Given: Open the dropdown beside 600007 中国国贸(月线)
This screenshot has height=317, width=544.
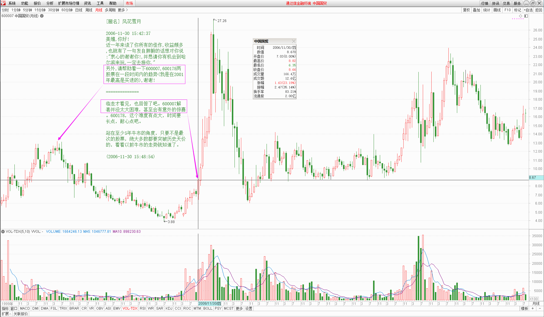Looking at the screenshot, I should [x=42, y=16].
